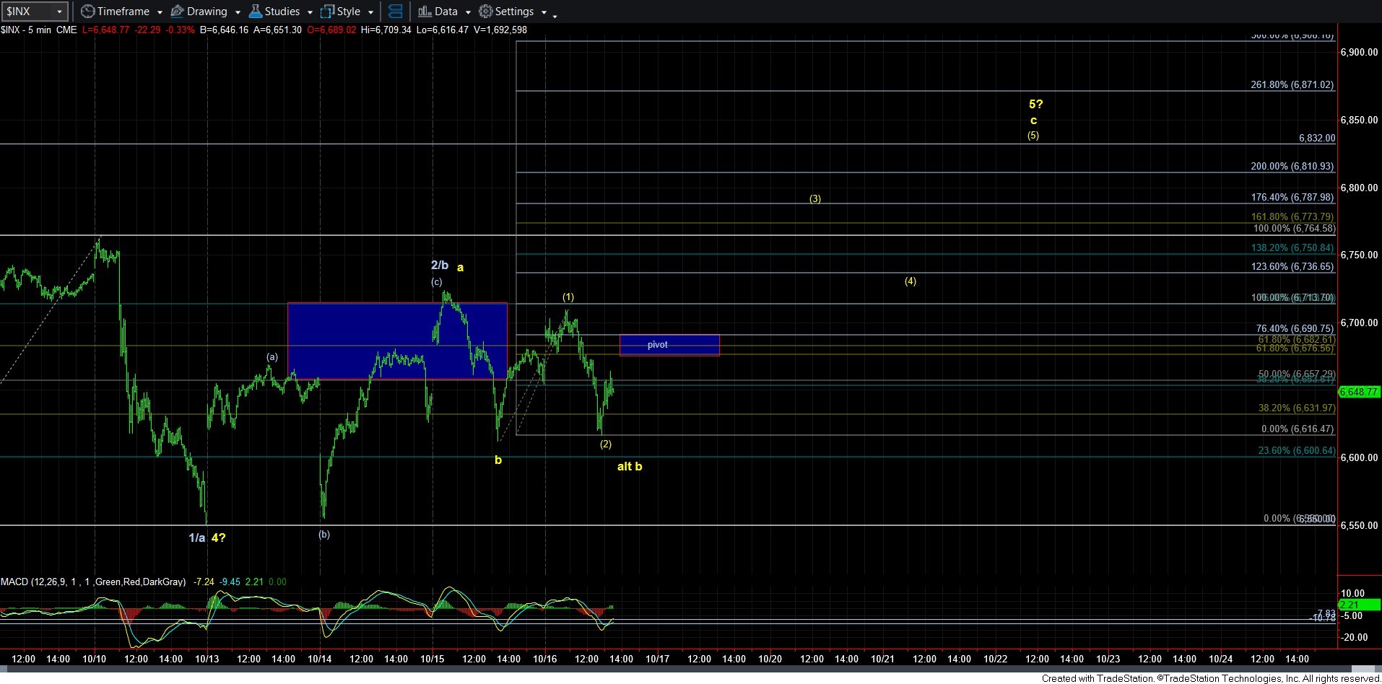Click the Timeframe clock icon

(87, 12)
